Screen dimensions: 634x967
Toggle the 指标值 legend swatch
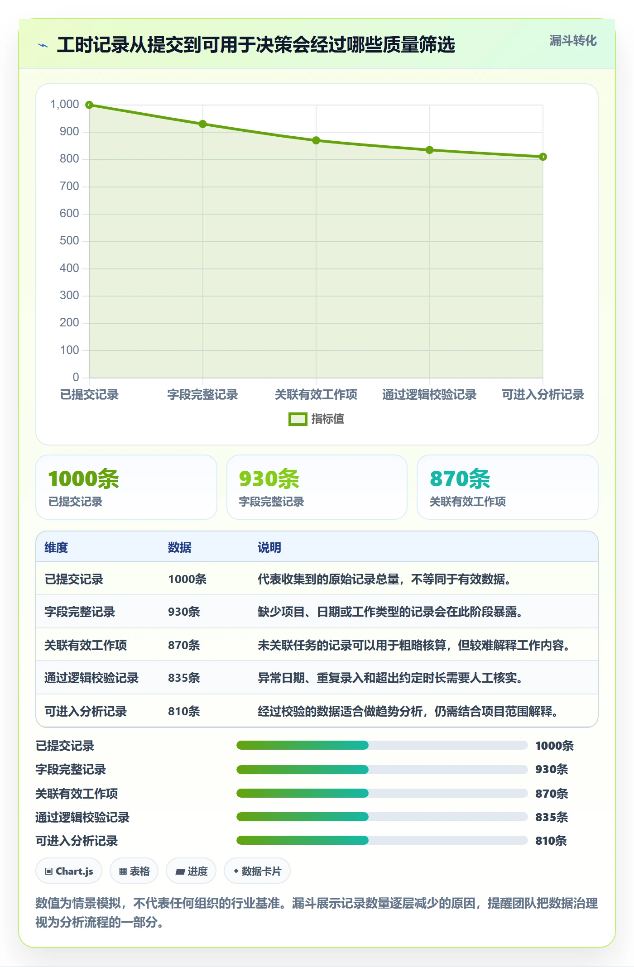pyautogui.click(x=298, y=419)
